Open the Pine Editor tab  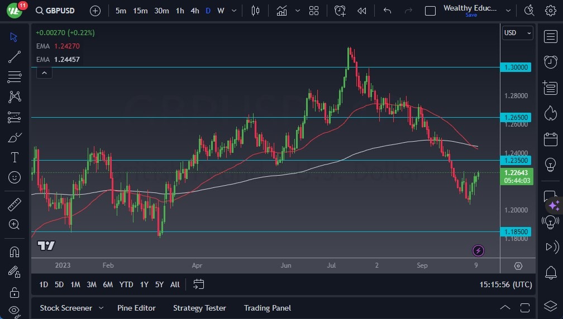pyautogui.click(x=136, y=308)
